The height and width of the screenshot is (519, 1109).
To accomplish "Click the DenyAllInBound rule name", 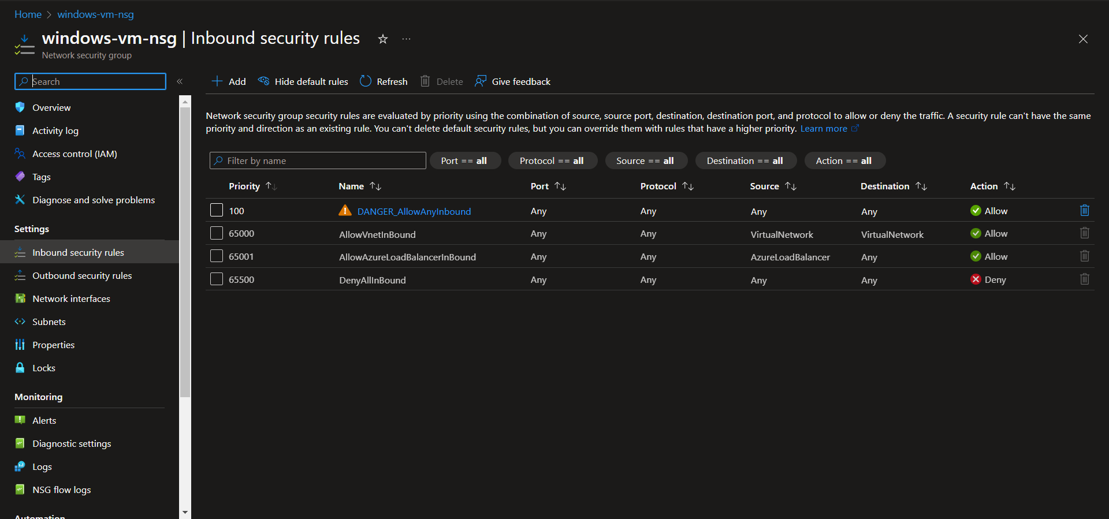I will pos(373,280).
